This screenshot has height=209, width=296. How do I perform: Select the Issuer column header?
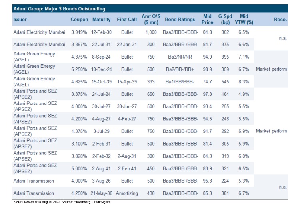tap(20, 19)
